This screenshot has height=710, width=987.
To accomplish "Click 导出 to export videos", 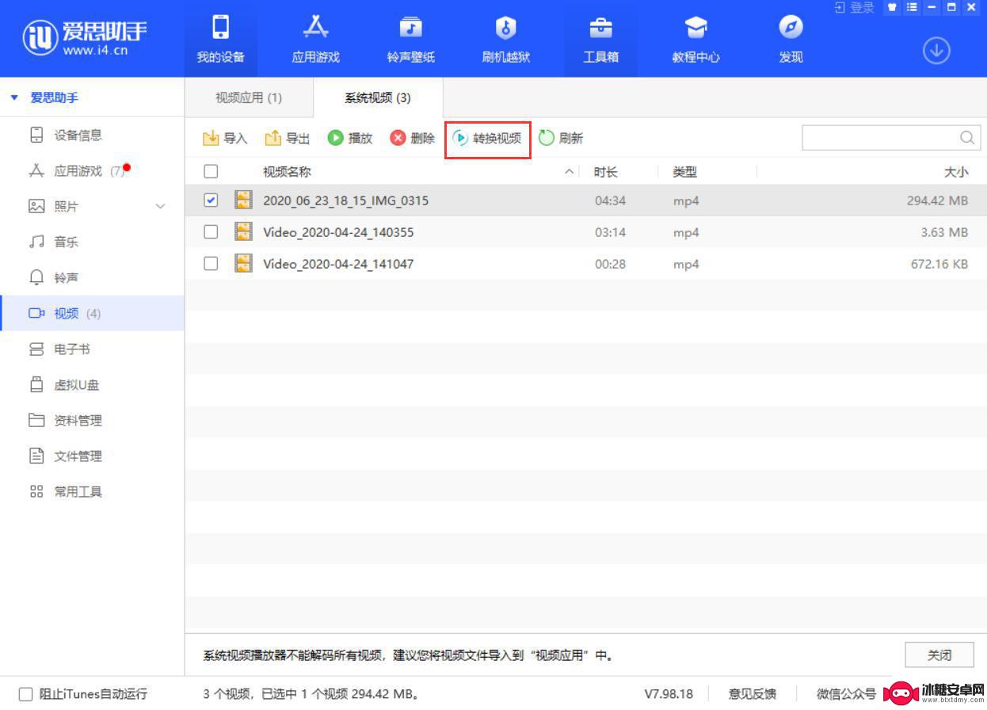I will click(x=287, y=139).
